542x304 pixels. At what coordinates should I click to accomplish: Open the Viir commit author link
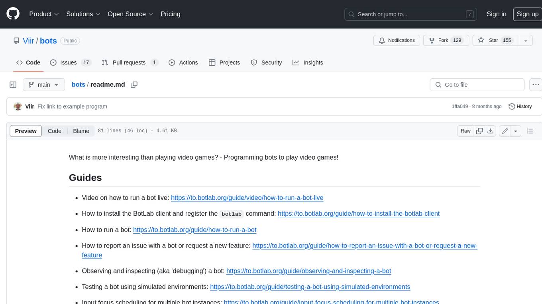[x=29, y=107]
